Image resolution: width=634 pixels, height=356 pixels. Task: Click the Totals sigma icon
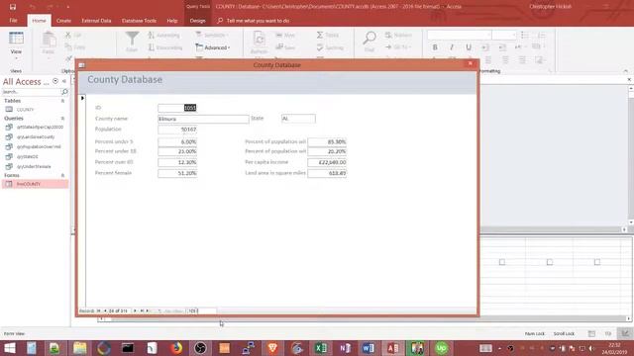tap(320, 36)
